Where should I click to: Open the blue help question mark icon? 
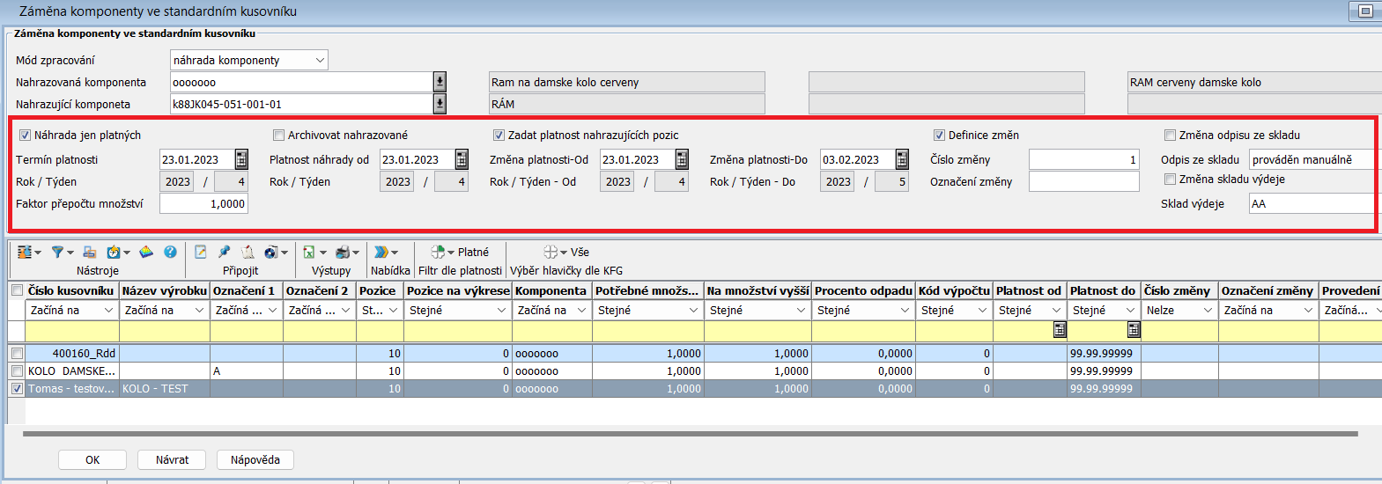[x=170, y=253]
